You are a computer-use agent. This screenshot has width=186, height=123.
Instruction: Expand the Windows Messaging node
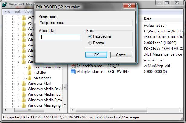click(18, 106)
